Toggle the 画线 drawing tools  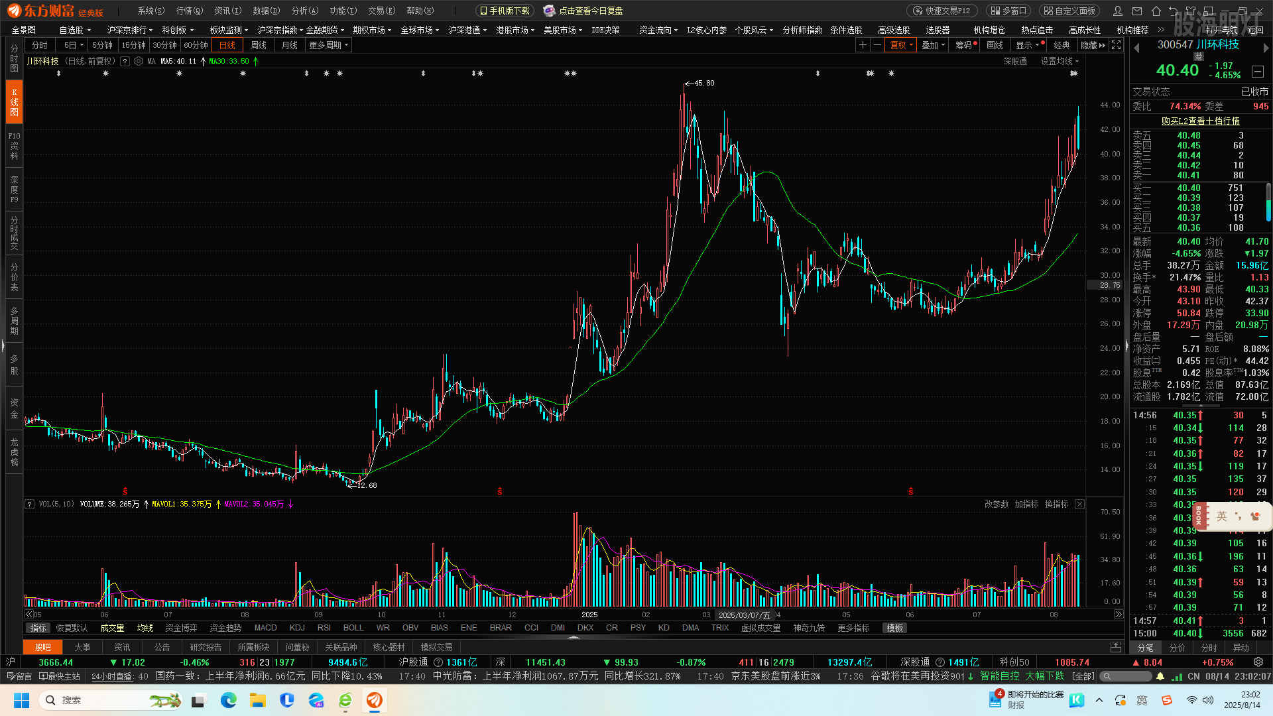(995, 45)
